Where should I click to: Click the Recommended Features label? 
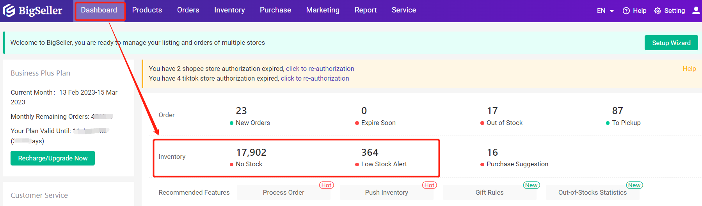tap(194, 192)
